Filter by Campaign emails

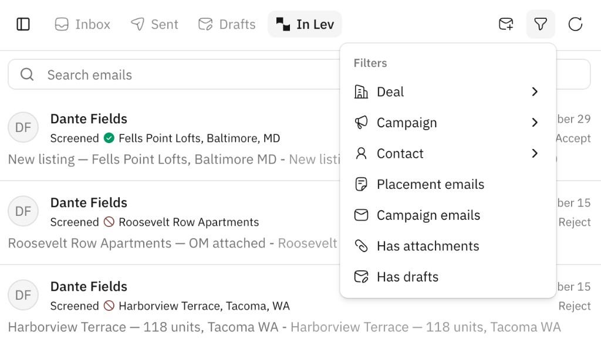(448, 215)
